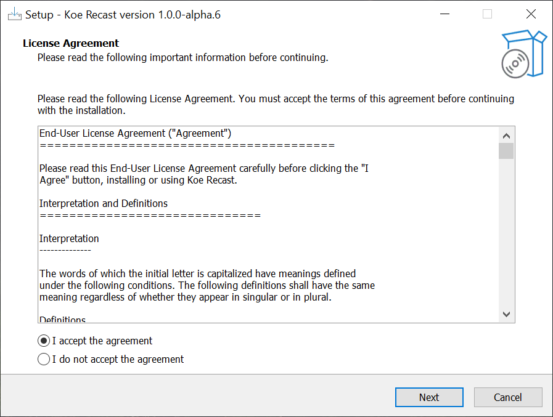This screenshot has width=553, height=417.
Task: Click the "End-User License Agreement" title line
Action: [136, 133]
